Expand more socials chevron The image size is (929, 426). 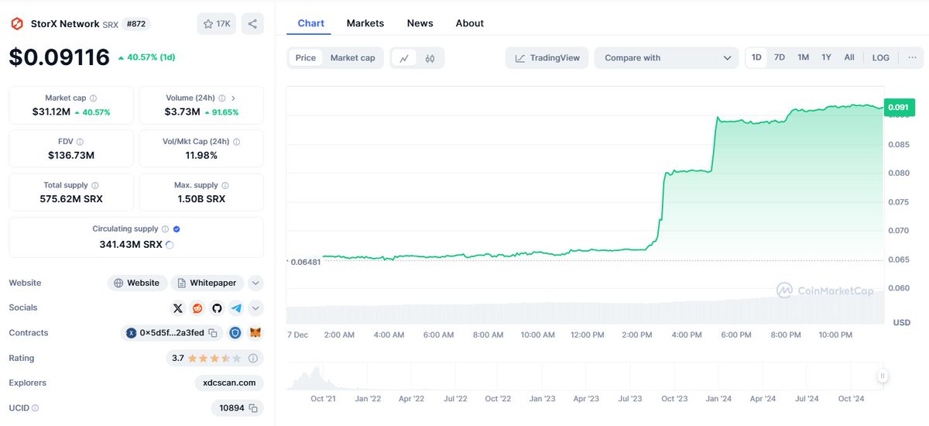[x=255, y=308]
